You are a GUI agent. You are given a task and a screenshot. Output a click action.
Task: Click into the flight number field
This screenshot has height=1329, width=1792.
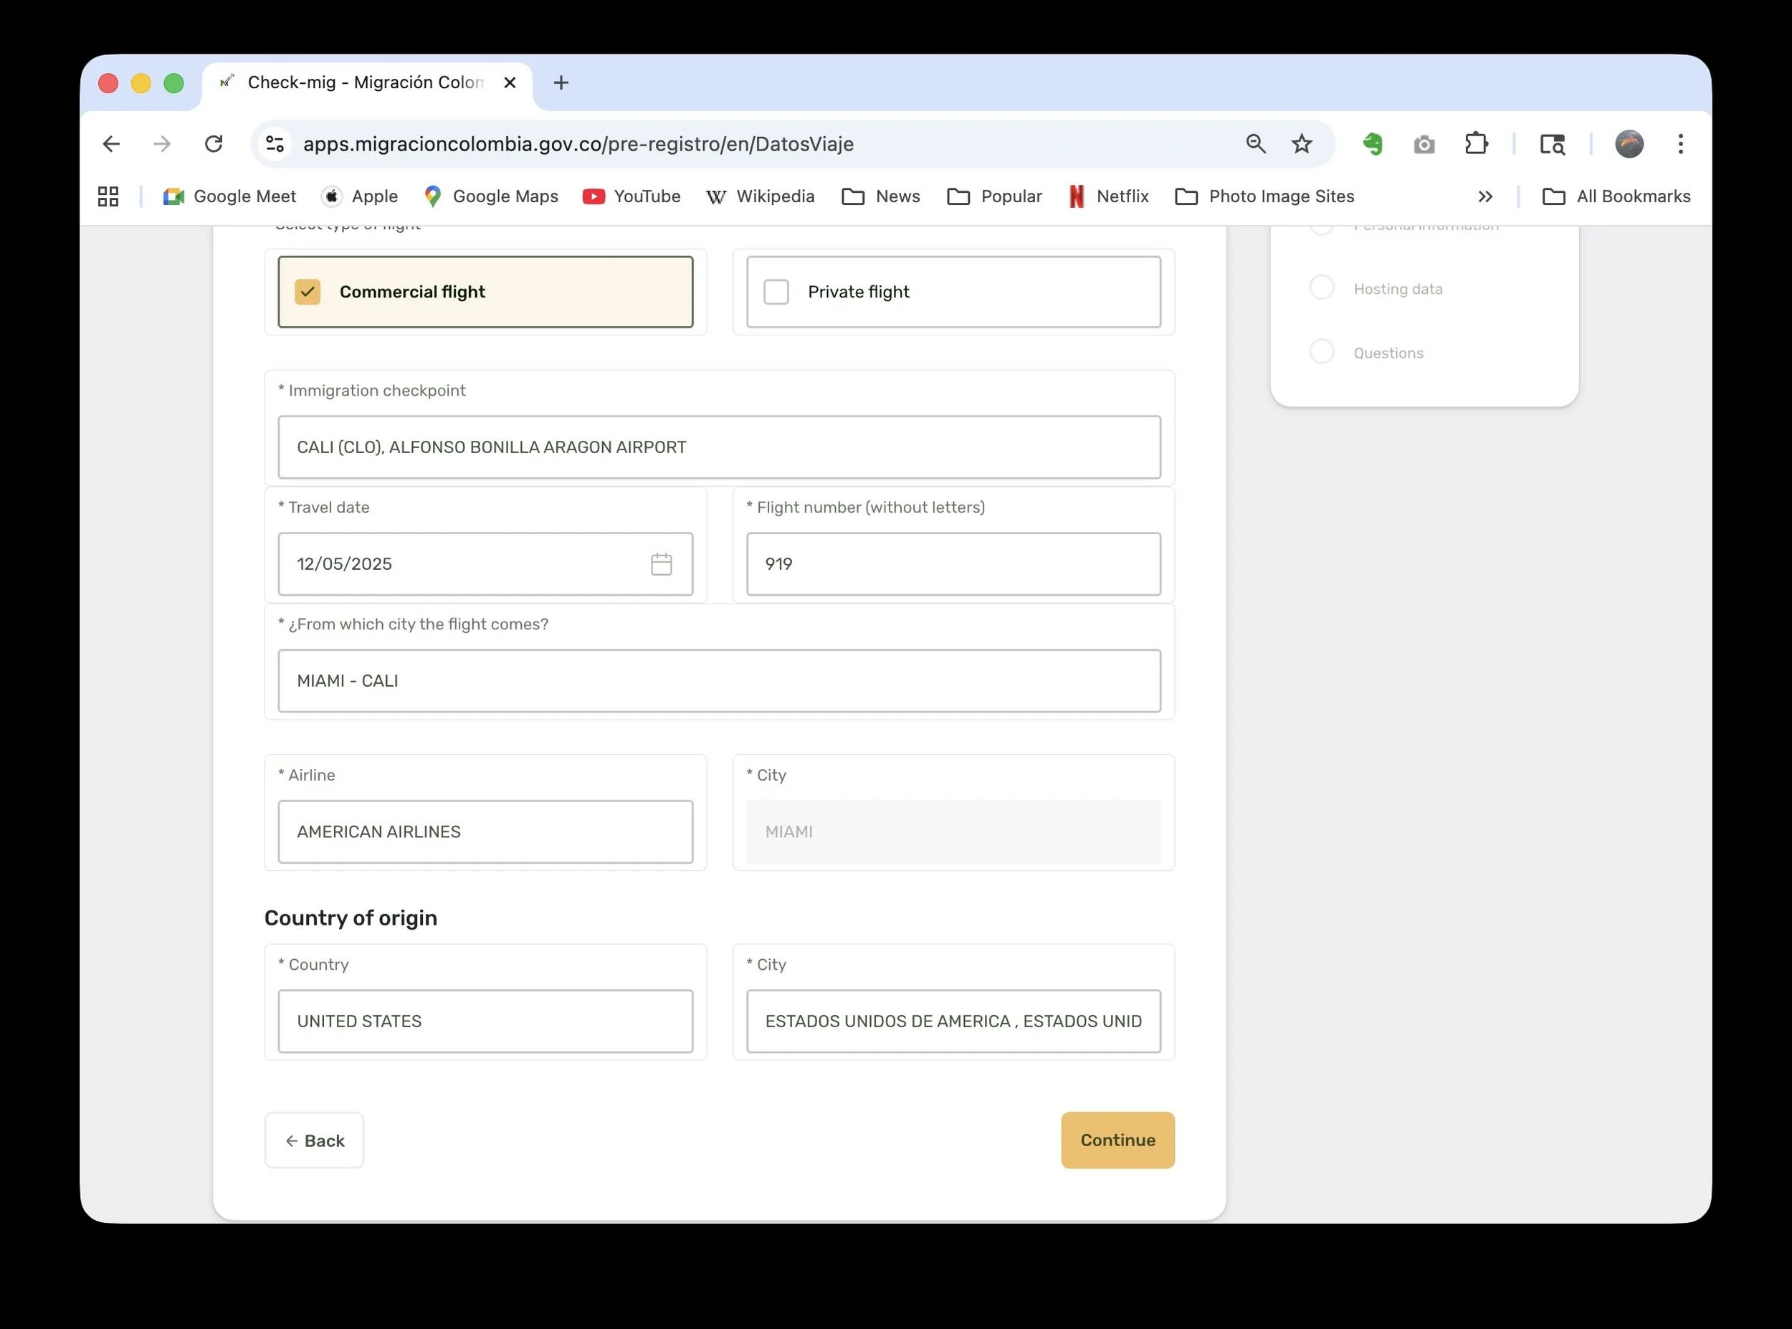tap(953, 564)
